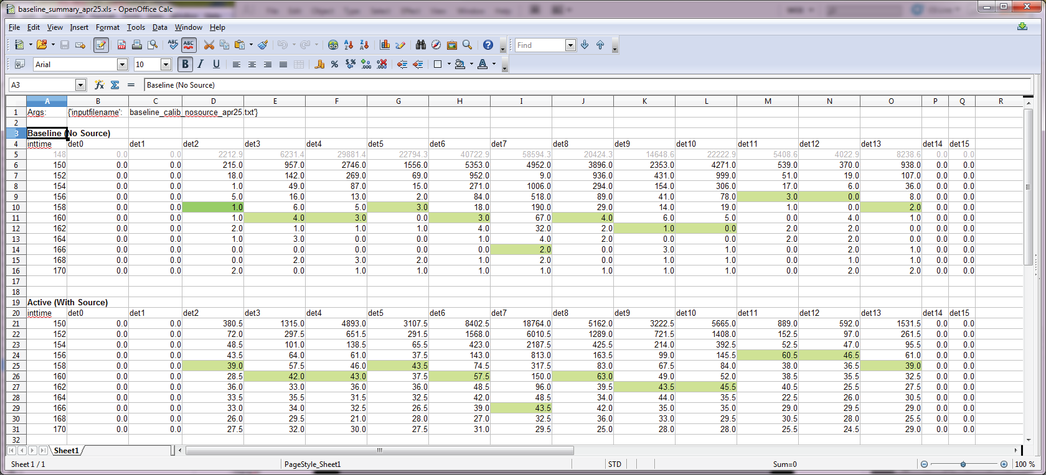Open the Font Size dropdown

166,64
